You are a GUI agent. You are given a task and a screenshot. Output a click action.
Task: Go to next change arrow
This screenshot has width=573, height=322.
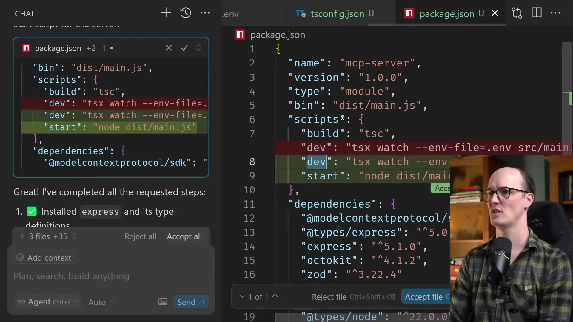pyautogui.click(x=242, y=296)
